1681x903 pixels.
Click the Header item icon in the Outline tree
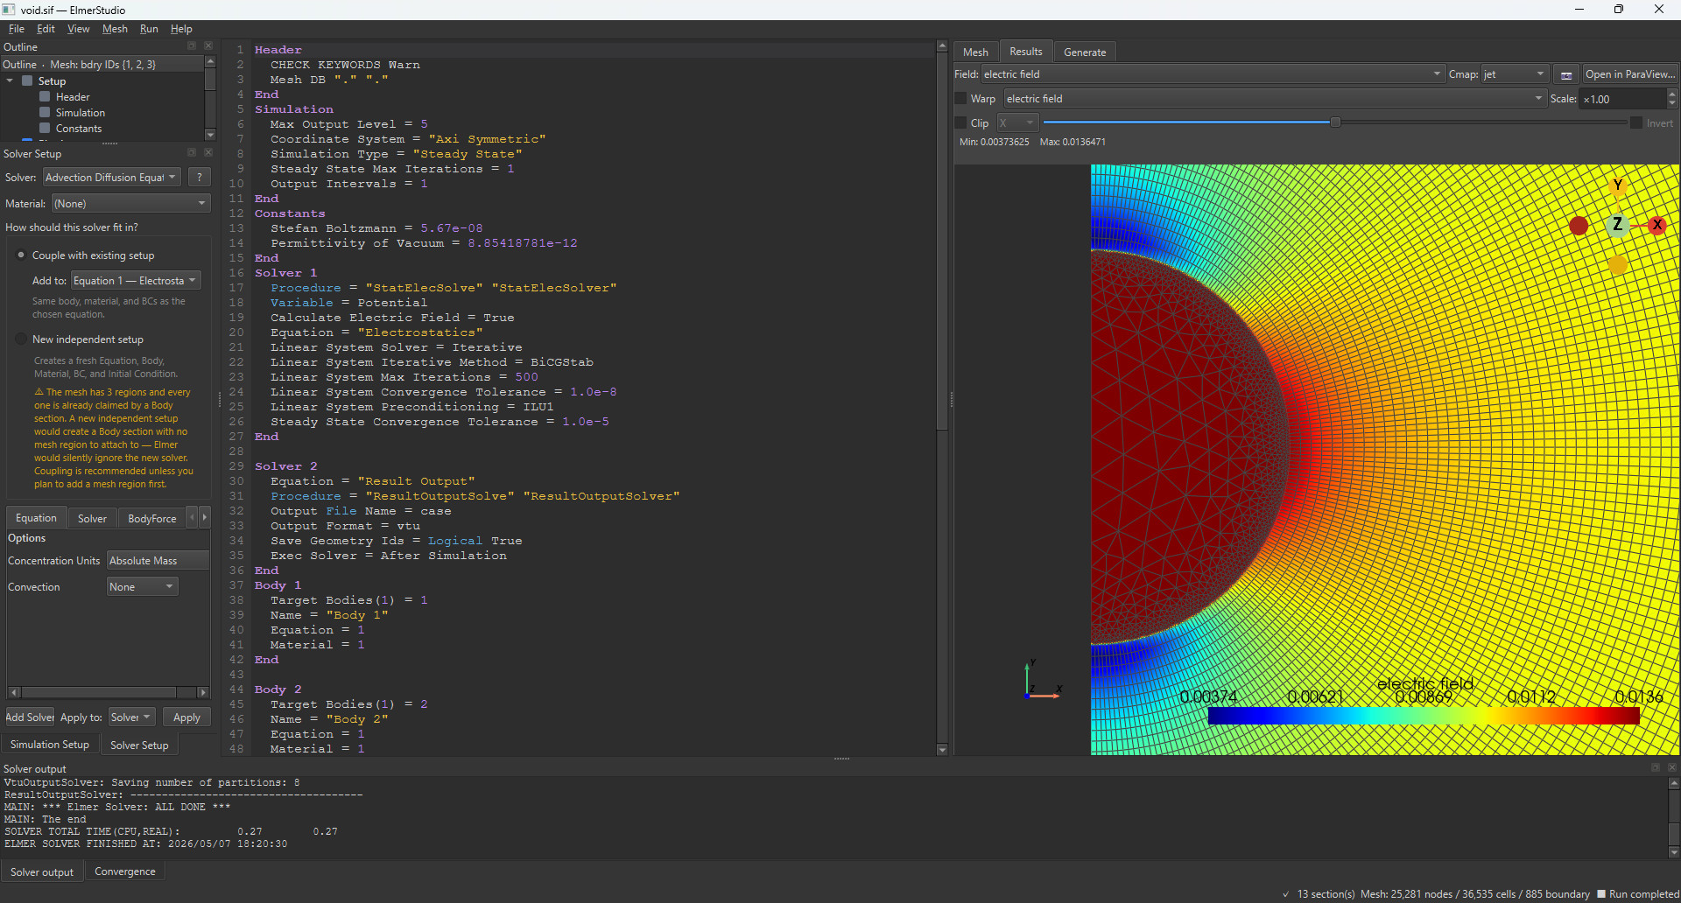[x=45, y=96]
